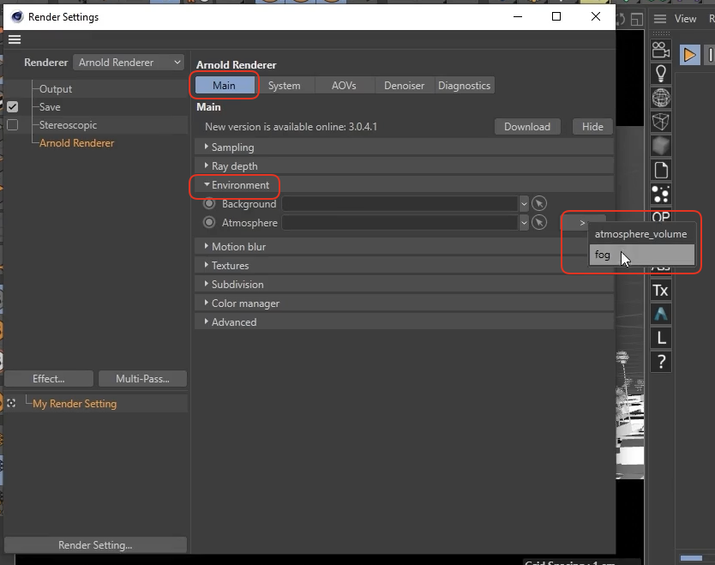Open the Render Settings hamburger menu
Screen dimensions: 715x565
pos(15,39)
